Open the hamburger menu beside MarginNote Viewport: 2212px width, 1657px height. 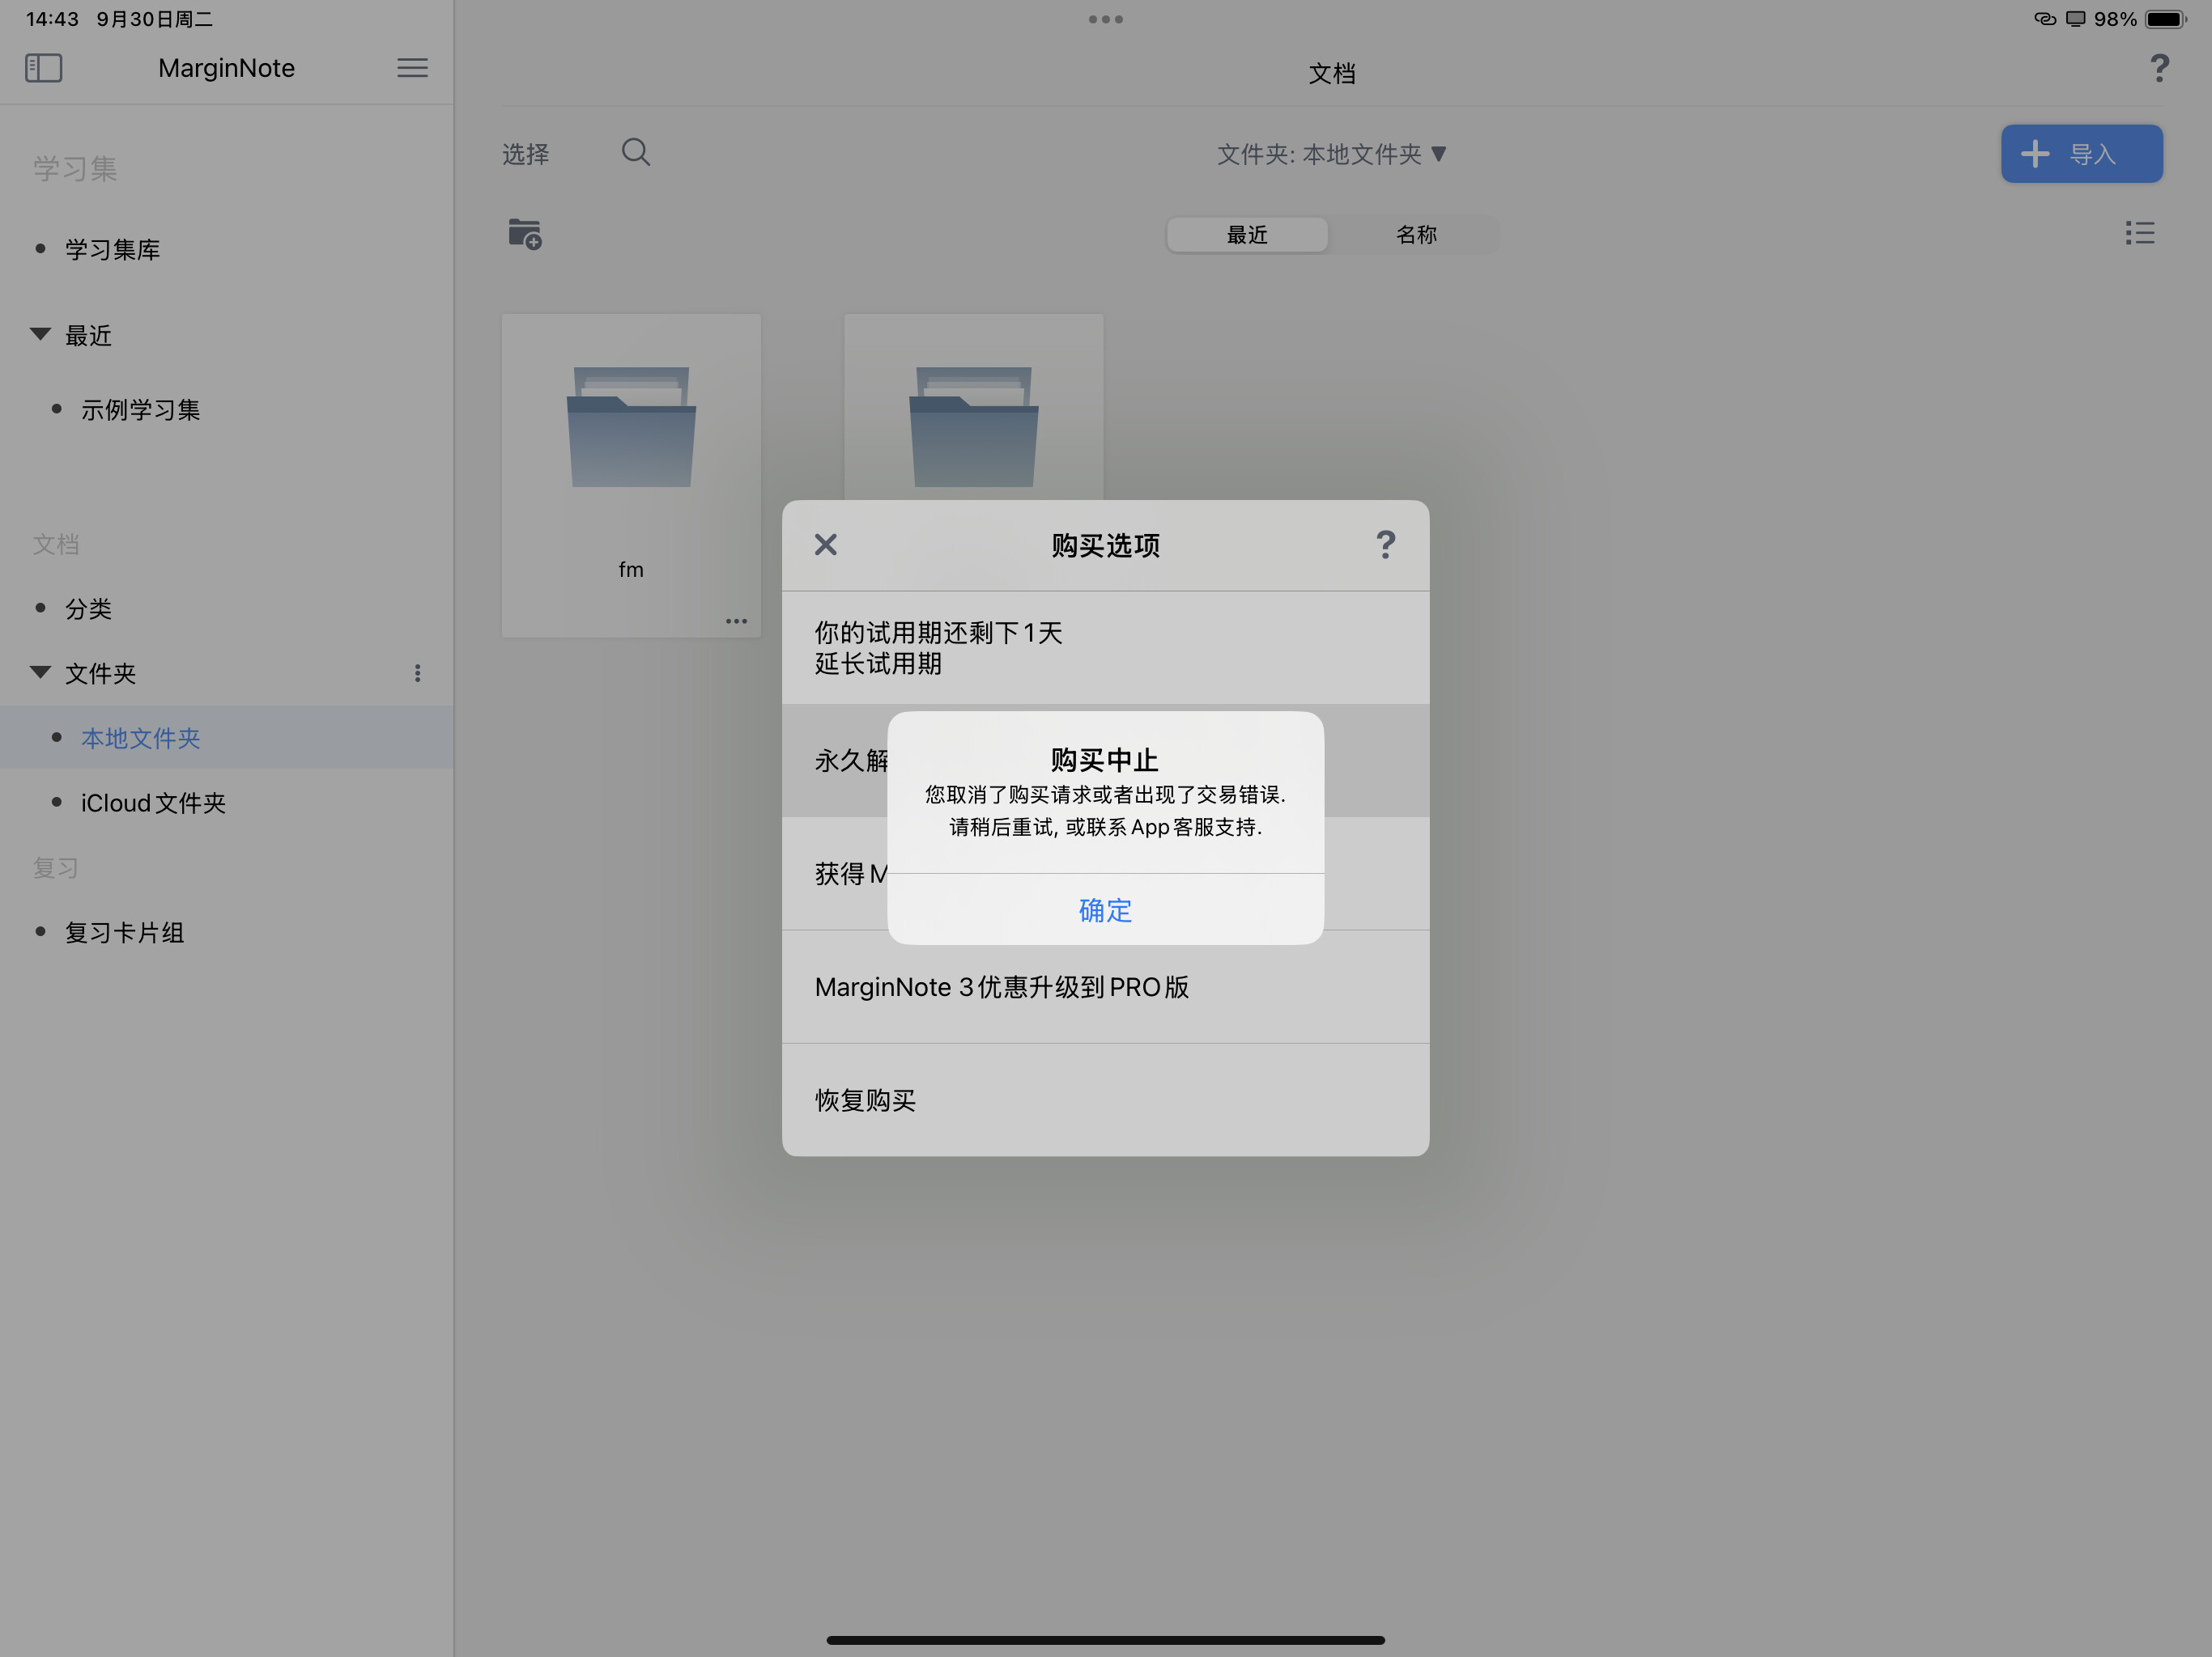(412, 68)
